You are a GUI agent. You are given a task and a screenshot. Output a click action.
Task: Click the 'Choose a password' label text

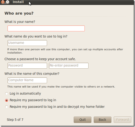click(x=40, y=59)
